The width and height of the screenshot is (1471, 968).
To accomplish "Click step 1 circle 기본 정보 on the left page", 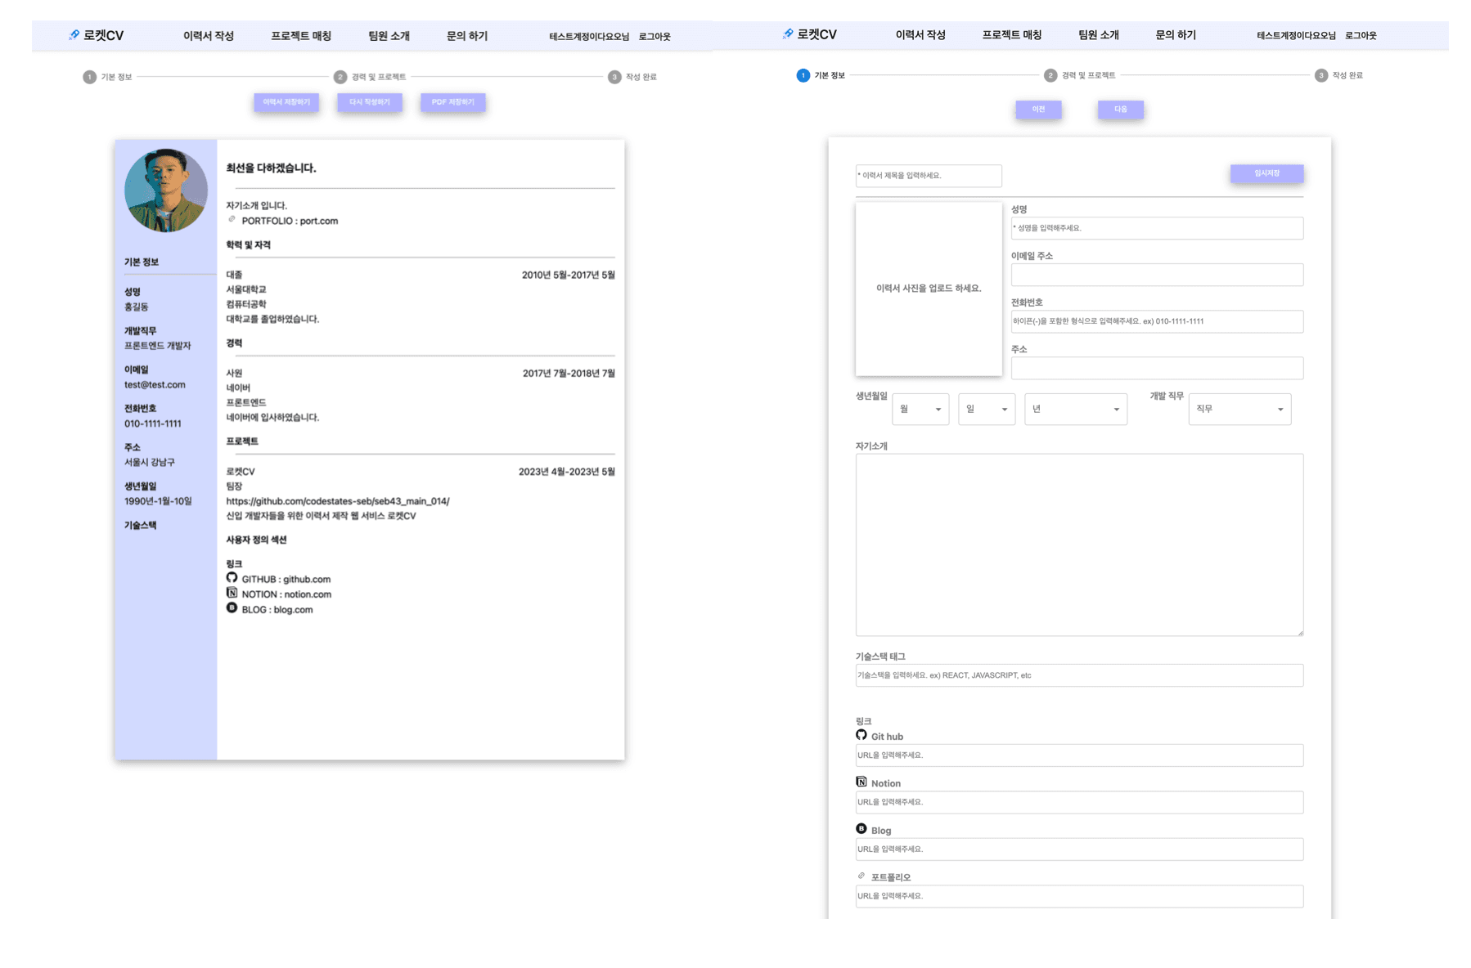I will pyautogui.click(x=89, y=77).
